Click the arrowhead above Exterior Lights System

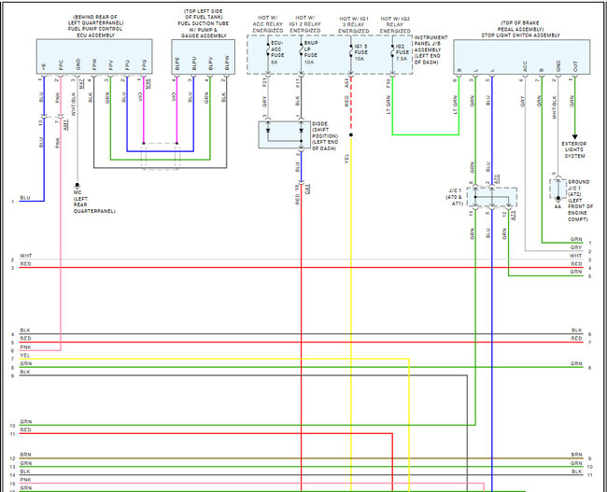[575, 136]
